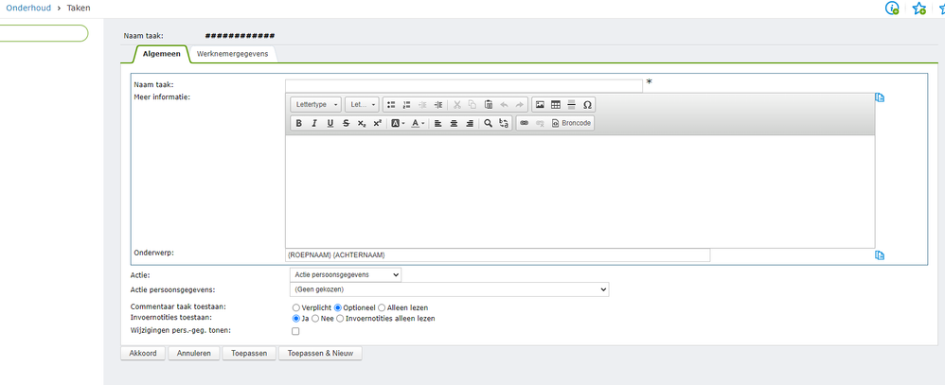Click the Naam taak input field
The height and width of the screenshot is (385, 945).
(x=464, y=85)
